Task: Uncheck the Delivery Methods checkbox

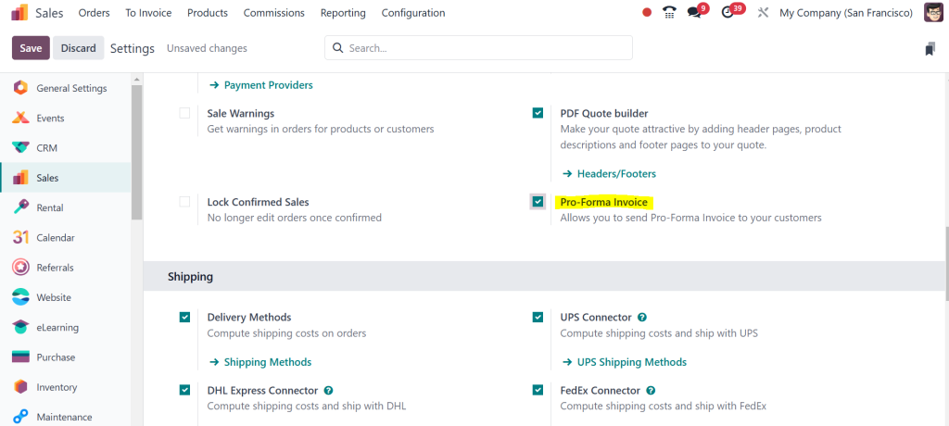Action: tap(184, 317)
